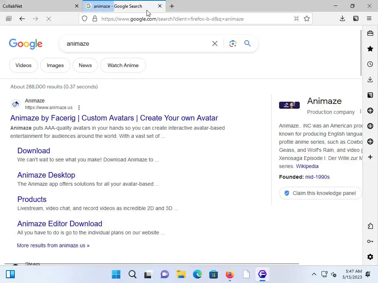
Task: Open Microsoft Store from taskbar
Action: (213, 274)
